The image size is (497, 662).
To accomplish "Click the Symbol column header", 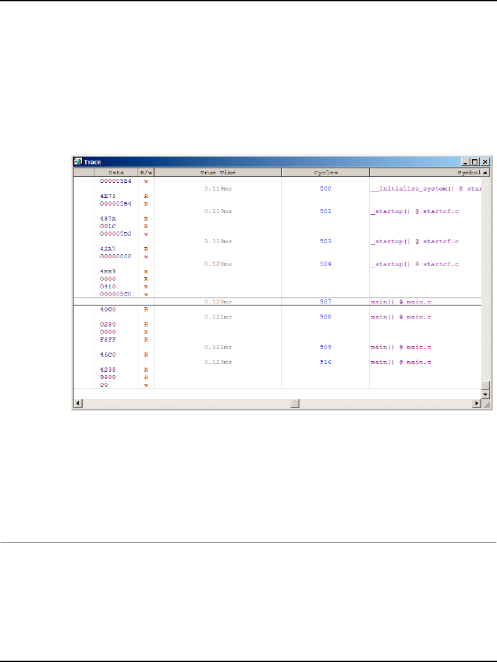I will pyautogui.click(x=426, y=172).
